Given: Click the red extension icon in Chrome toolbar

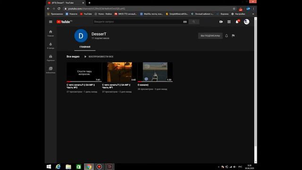Looking at the screenshot, I should coord(241,9).
